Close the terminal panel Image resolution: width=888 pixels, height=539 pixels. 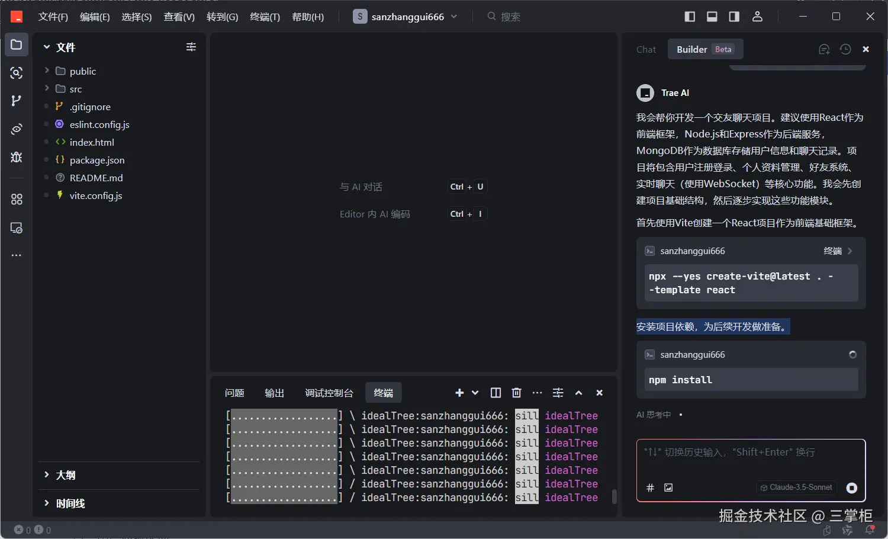600,393
